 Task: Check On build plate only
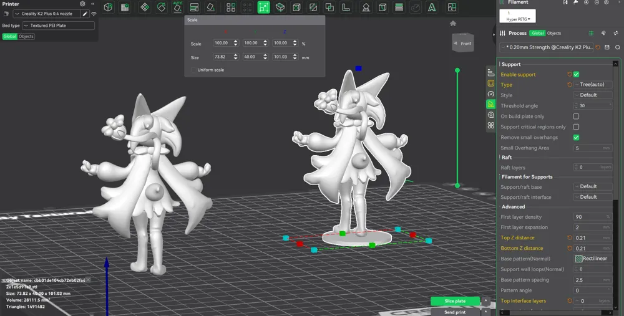point(576,117)
